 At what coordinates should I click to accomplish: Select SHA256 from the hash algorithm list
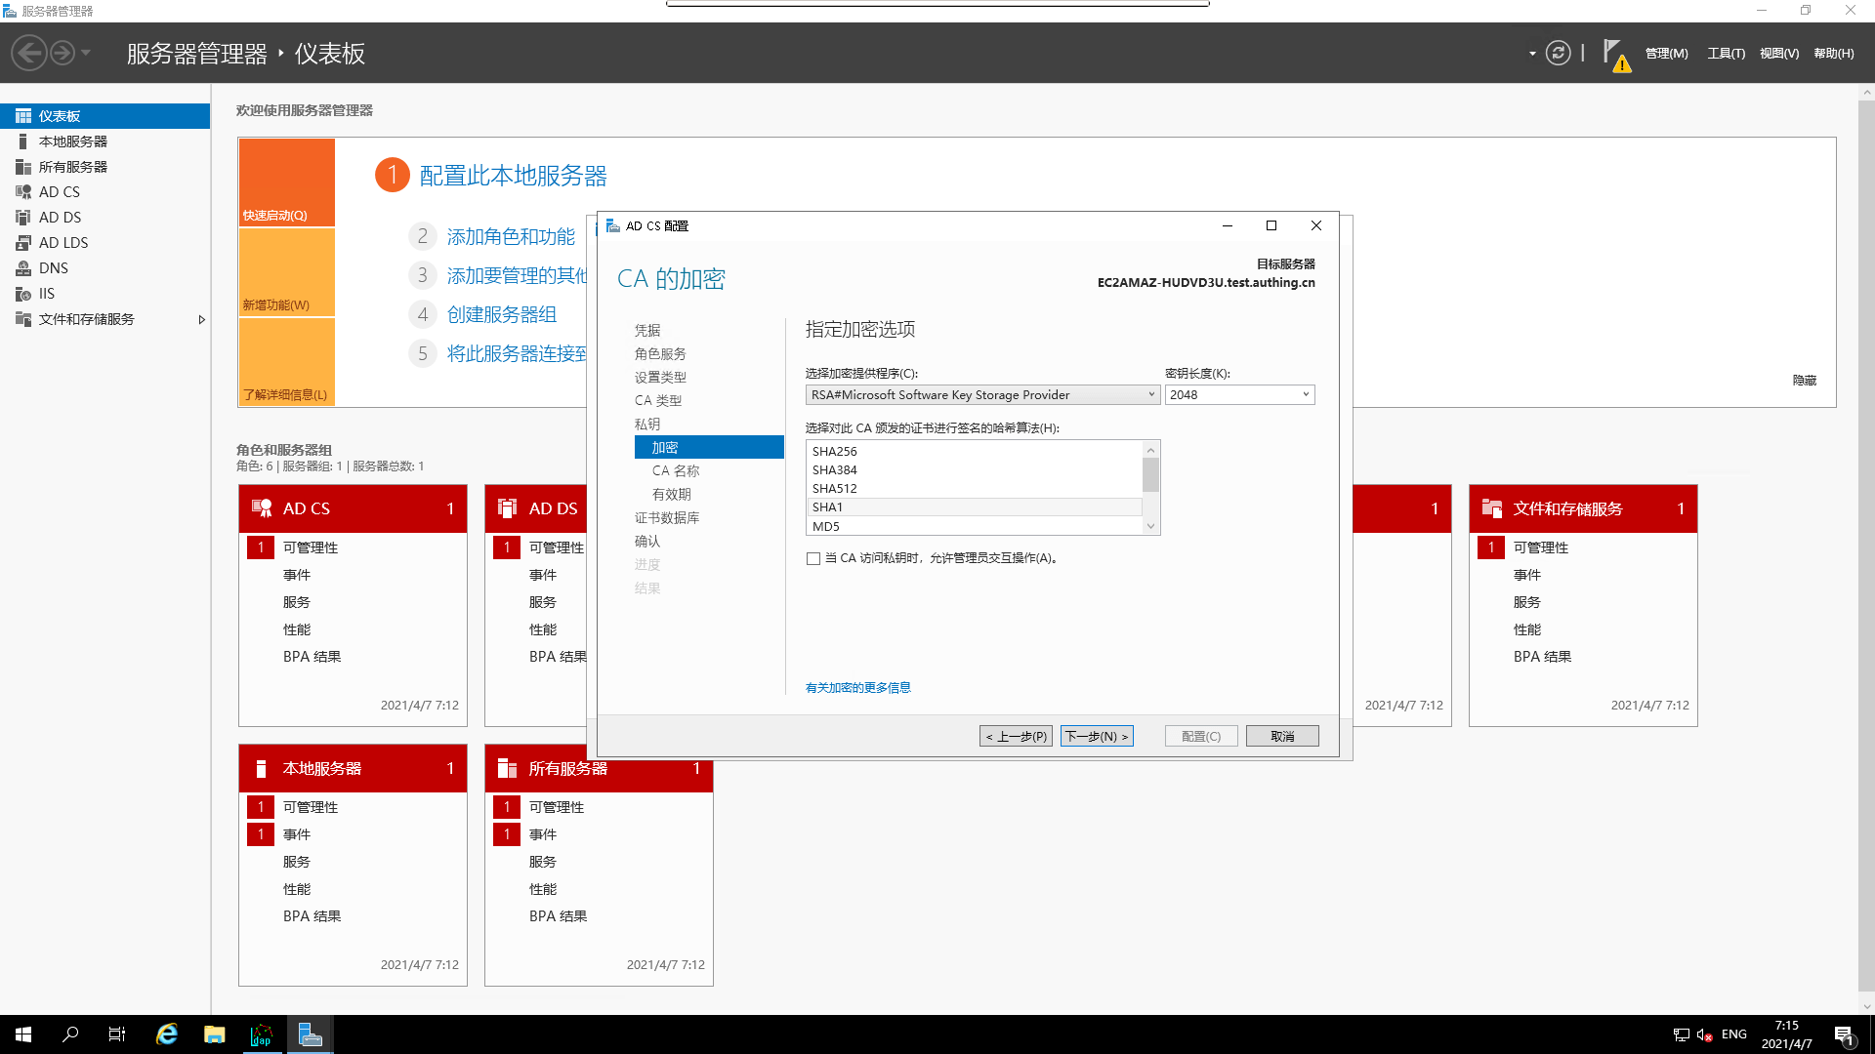click(834, 451)
